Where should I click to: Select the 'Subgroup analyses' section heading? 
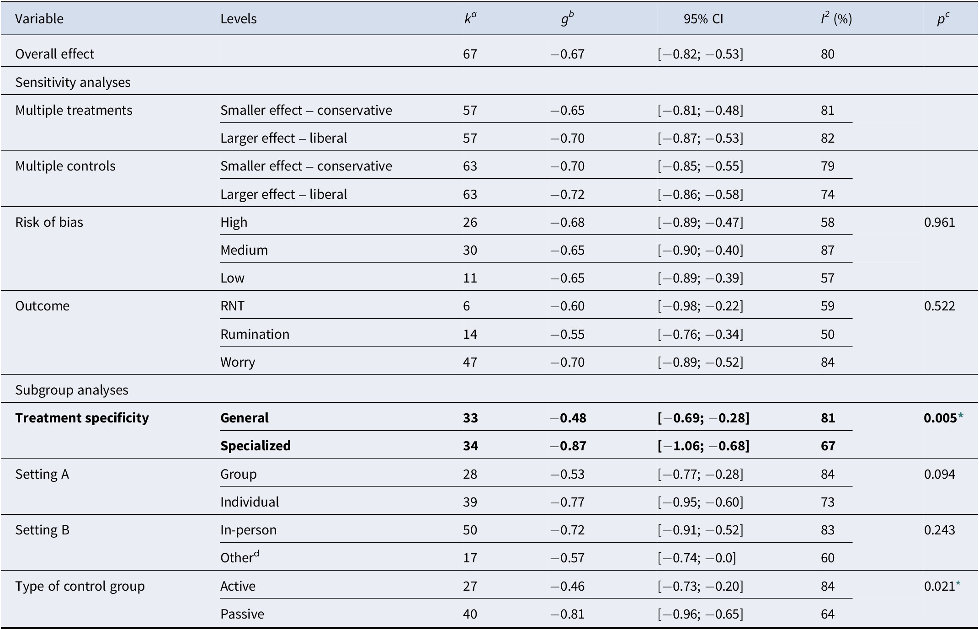(72, 390)
